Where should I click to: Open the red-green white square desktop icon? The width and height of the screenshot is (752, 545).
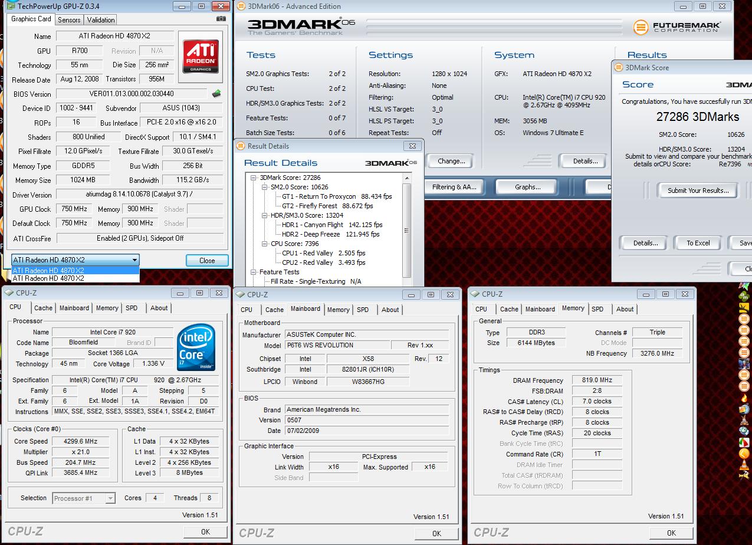click(x=744, y=442)
